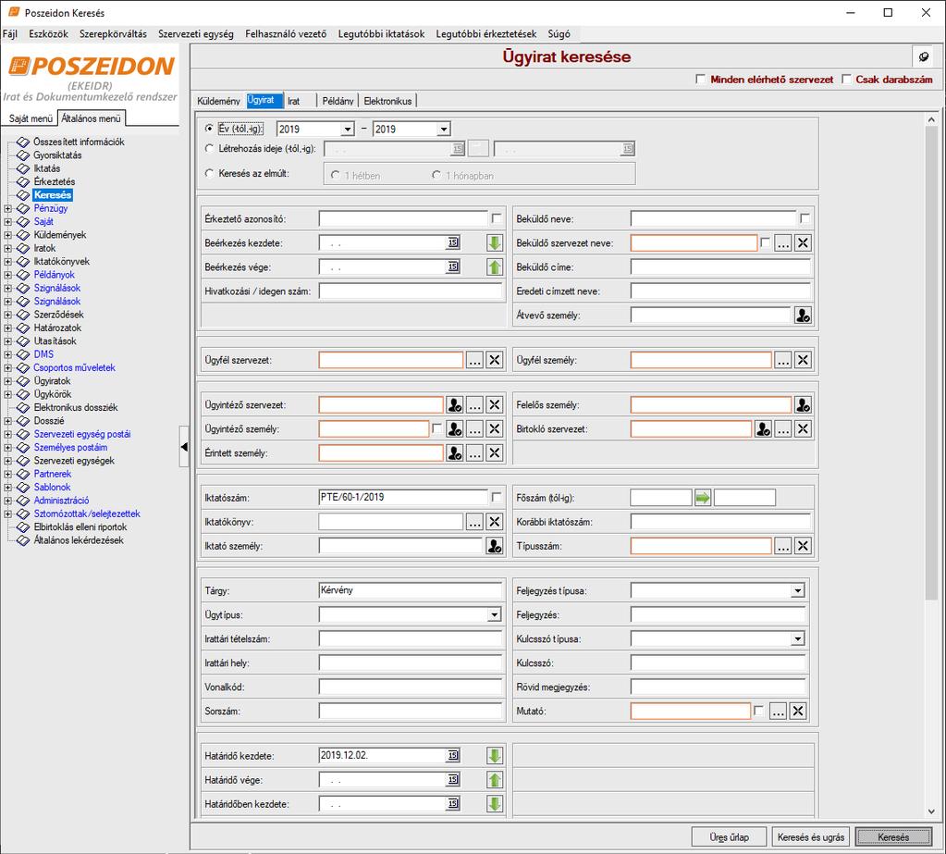The height and width of the screenshot is (854, 946).
Task: Click the person icon for Iktató személy
Action: pos(495,546)
